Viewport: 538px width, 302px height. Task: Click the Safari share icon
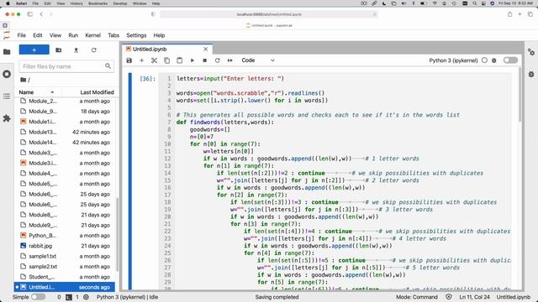point(509,14)
